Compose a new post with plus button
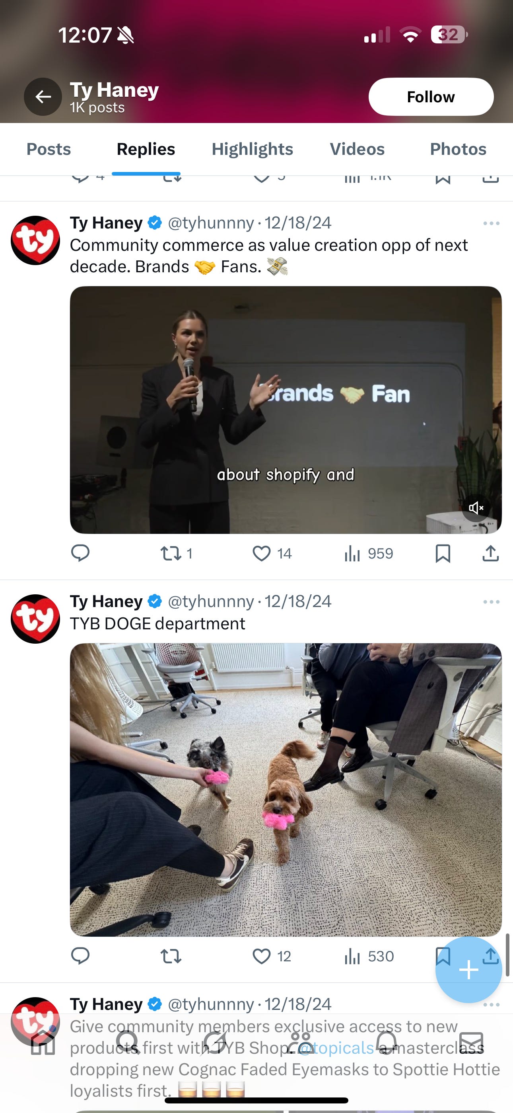This screenshot has width=513, height=1113. click(468, 970)
